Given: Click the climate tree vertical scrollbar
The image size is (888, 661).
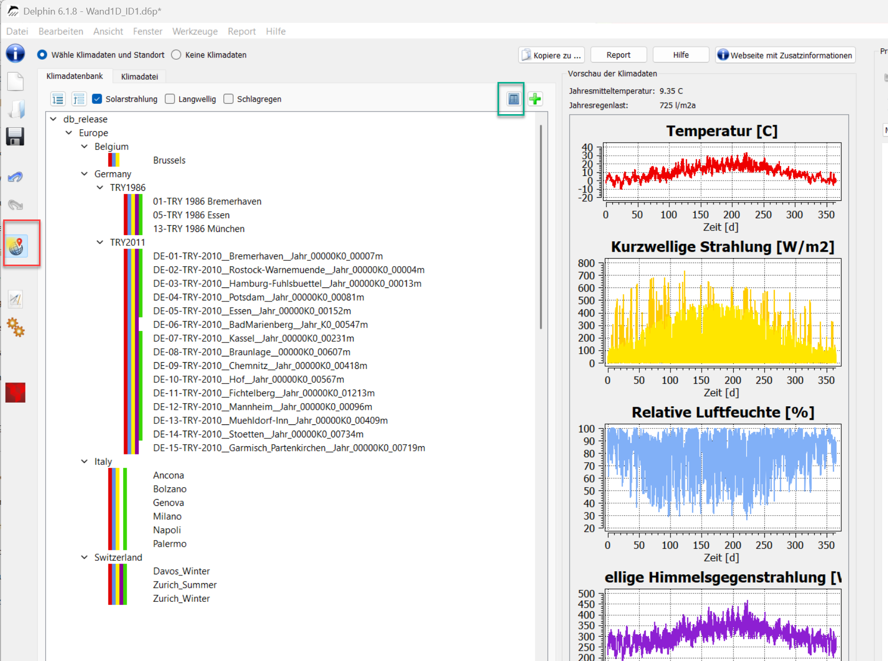Looking at the screenshot, I should pyautogui.click(x=541, y=227).
